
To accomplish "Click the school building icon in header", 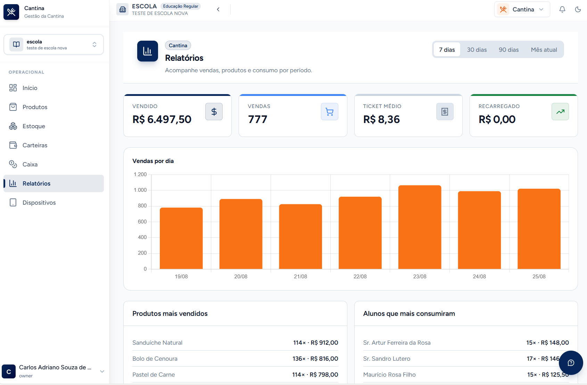I will pos(123,9).
